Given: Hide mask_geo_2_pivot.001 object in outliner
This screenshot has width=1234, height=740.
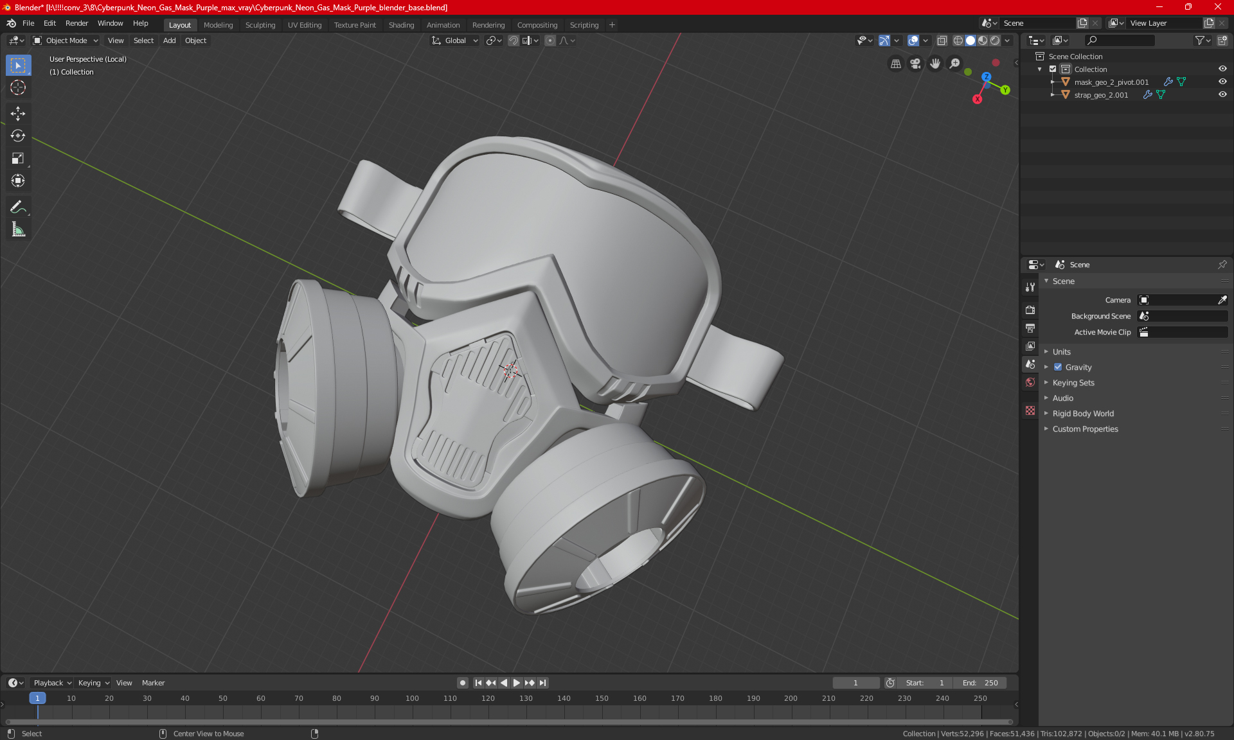Looking at the screenshot, I should (x=1222, y=82).
